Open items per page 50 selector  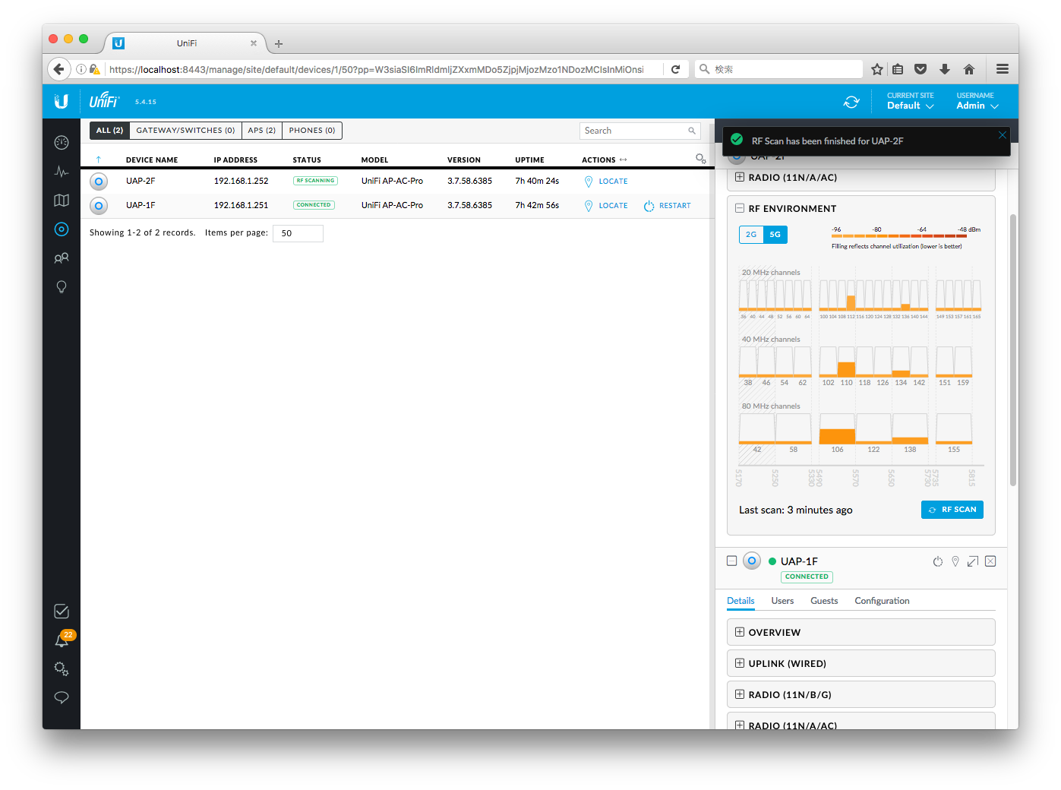click(298, 233)
